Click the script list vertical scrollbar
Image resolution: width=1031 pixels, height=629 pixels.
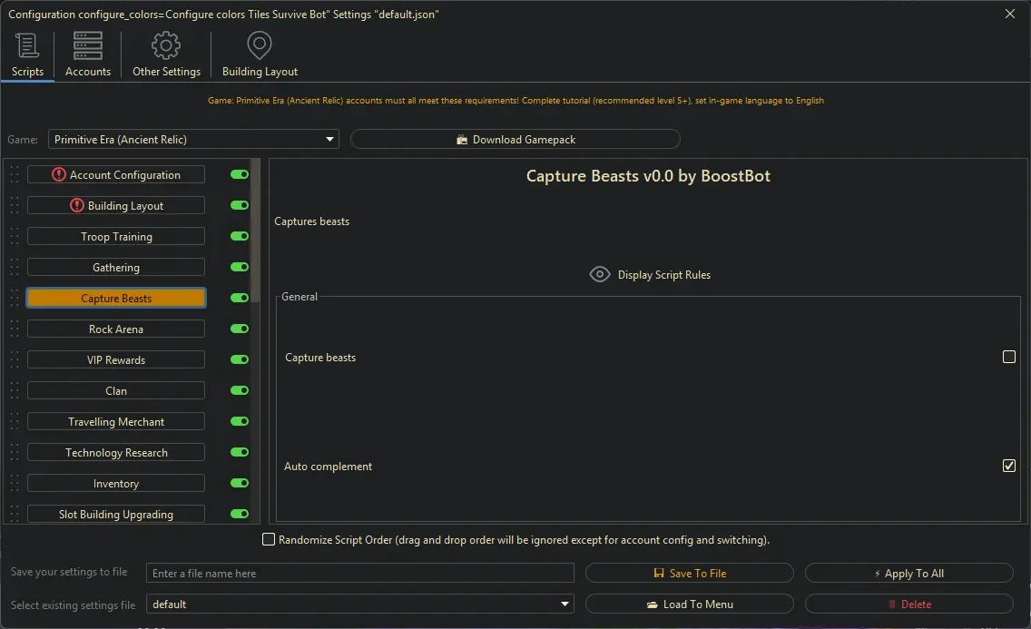pyautogui.click(x=256, y=227)
